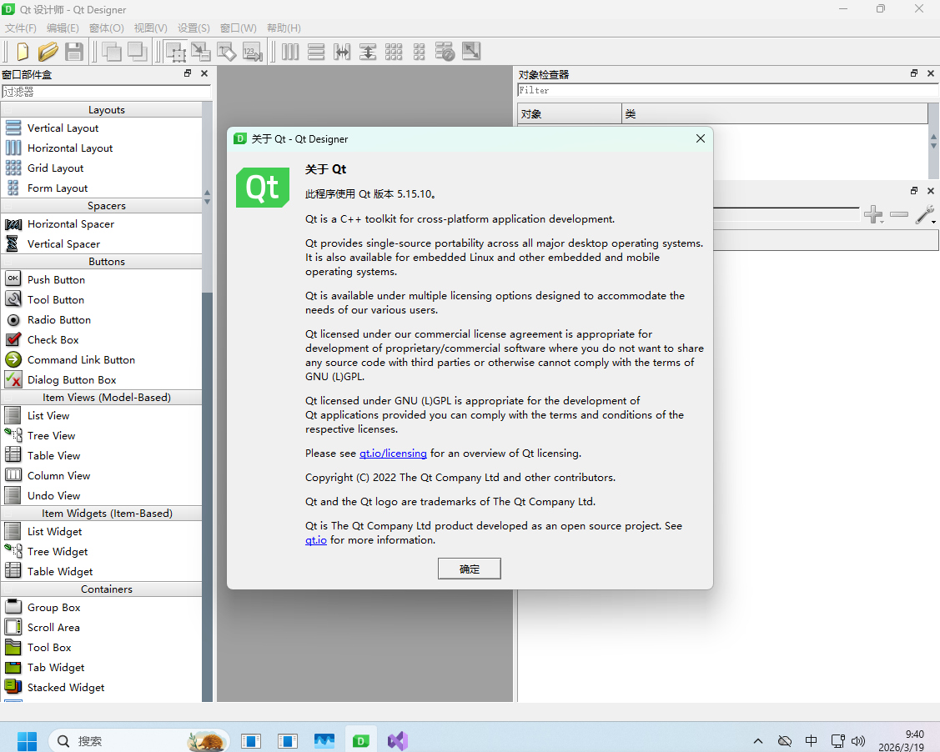Click the Bring to Front toolbar icon

pos(138,52)
